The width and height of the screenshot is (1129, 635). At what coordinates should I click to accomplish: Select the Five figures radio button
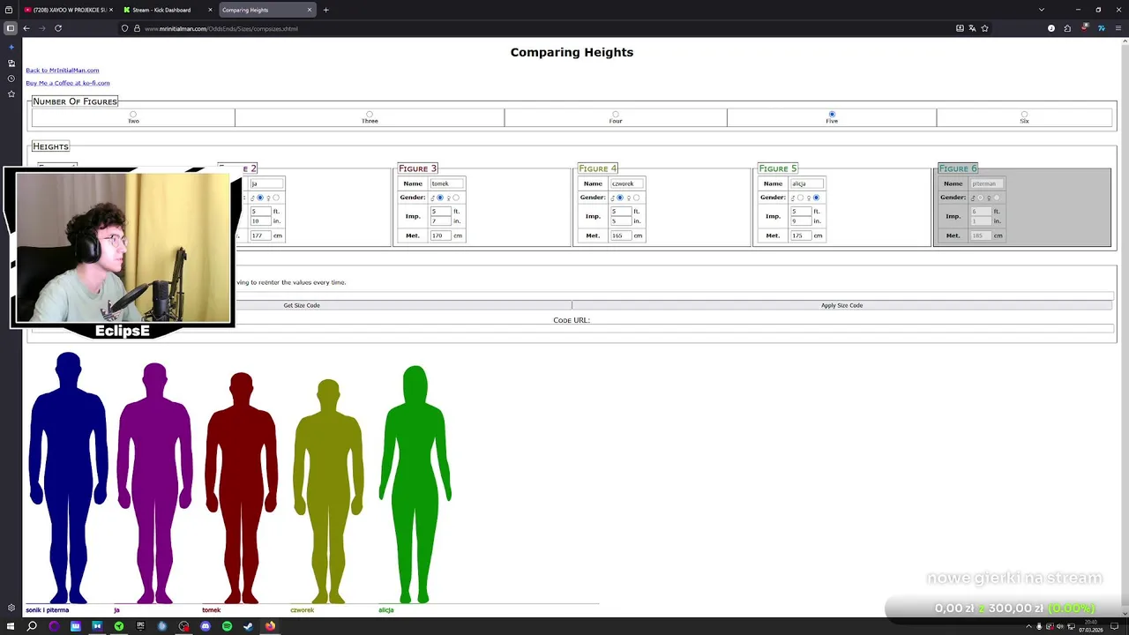point(832,114)
